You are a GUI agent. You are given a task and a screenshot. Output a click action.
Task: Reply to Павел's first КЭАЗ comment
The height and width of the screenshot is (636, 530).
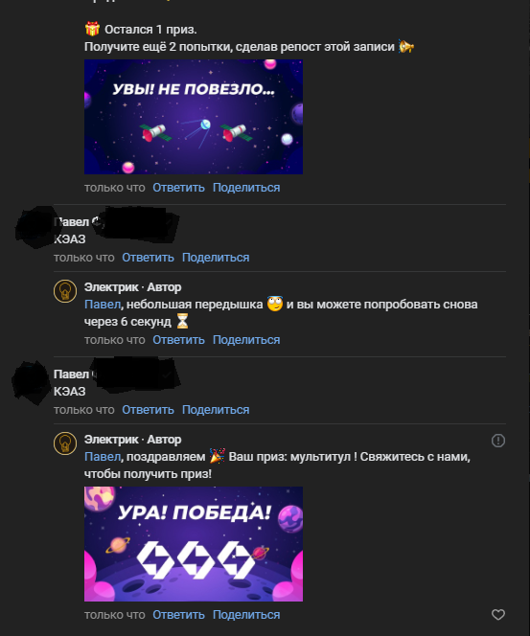(x=148, y=258)
